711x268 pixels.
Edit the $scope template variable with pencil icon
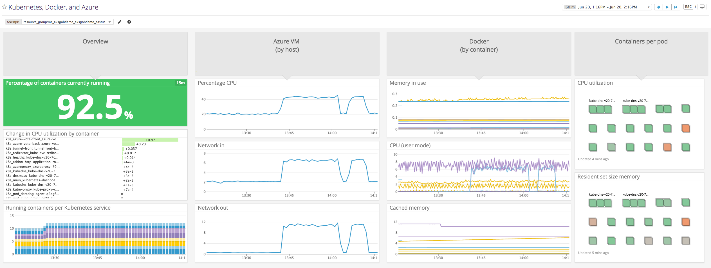click(x=119, y=22)
